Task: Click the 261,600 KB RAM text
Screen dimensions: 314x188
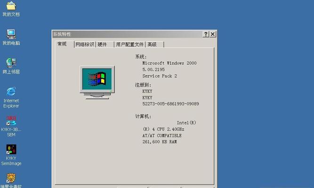Action: pos(160,142)
